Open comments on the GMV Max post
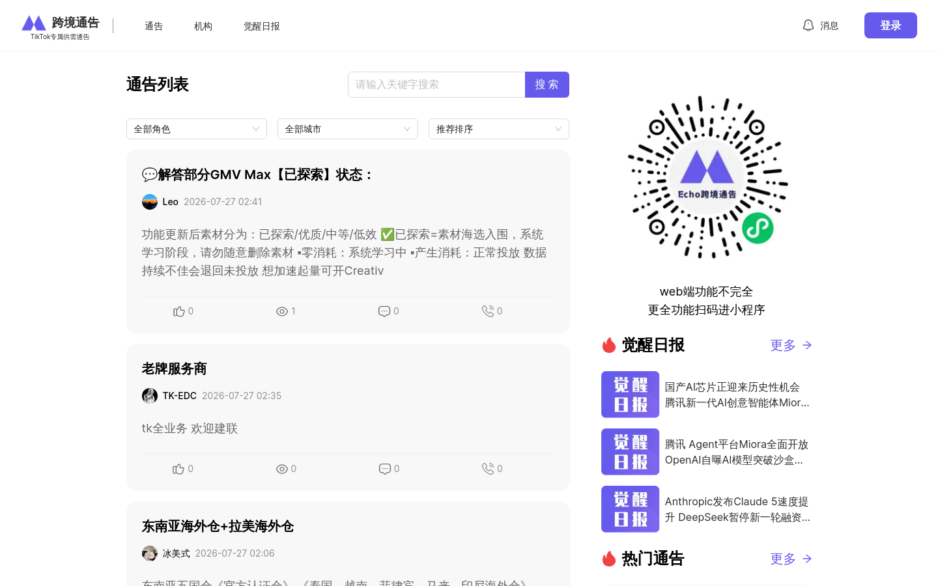The width and height of the screenshot is (938, 586). (x=384, y=311)
